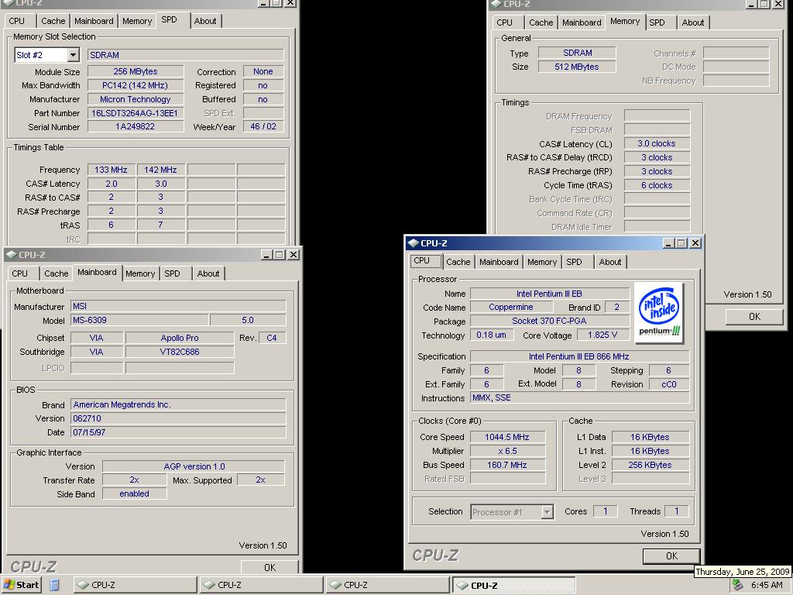Activate the second CPU-Z taskbar button

point(262,585)
